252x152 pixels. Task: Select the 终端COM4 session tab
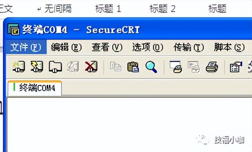pos(35,88)
